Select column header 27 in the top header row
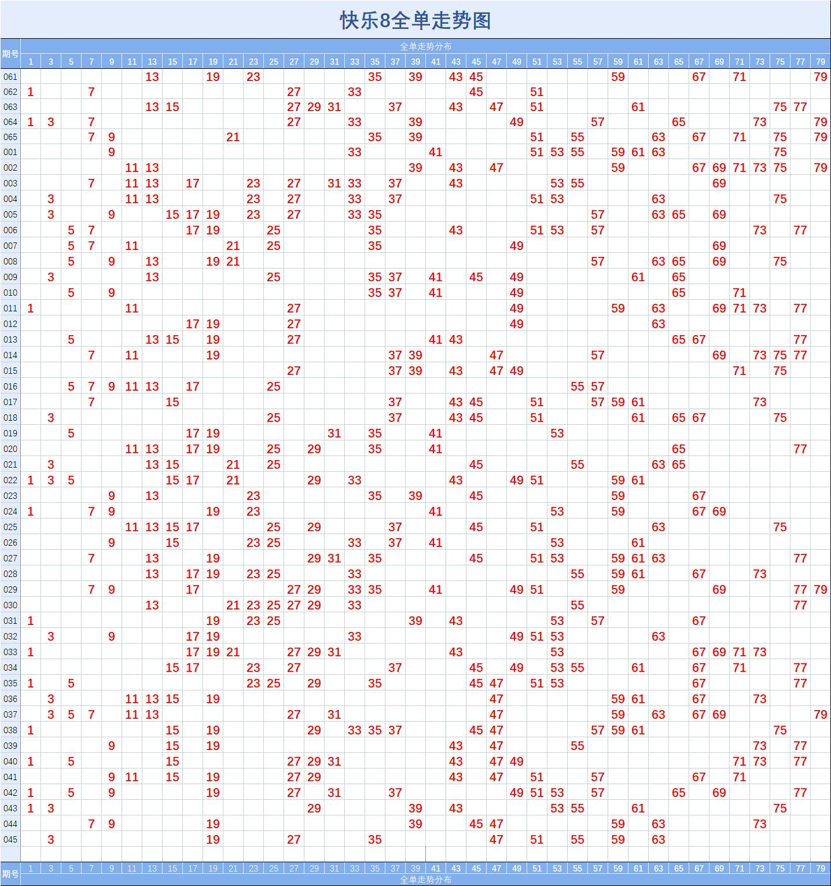This screenshot has height=886, width=831. (294, 61)
